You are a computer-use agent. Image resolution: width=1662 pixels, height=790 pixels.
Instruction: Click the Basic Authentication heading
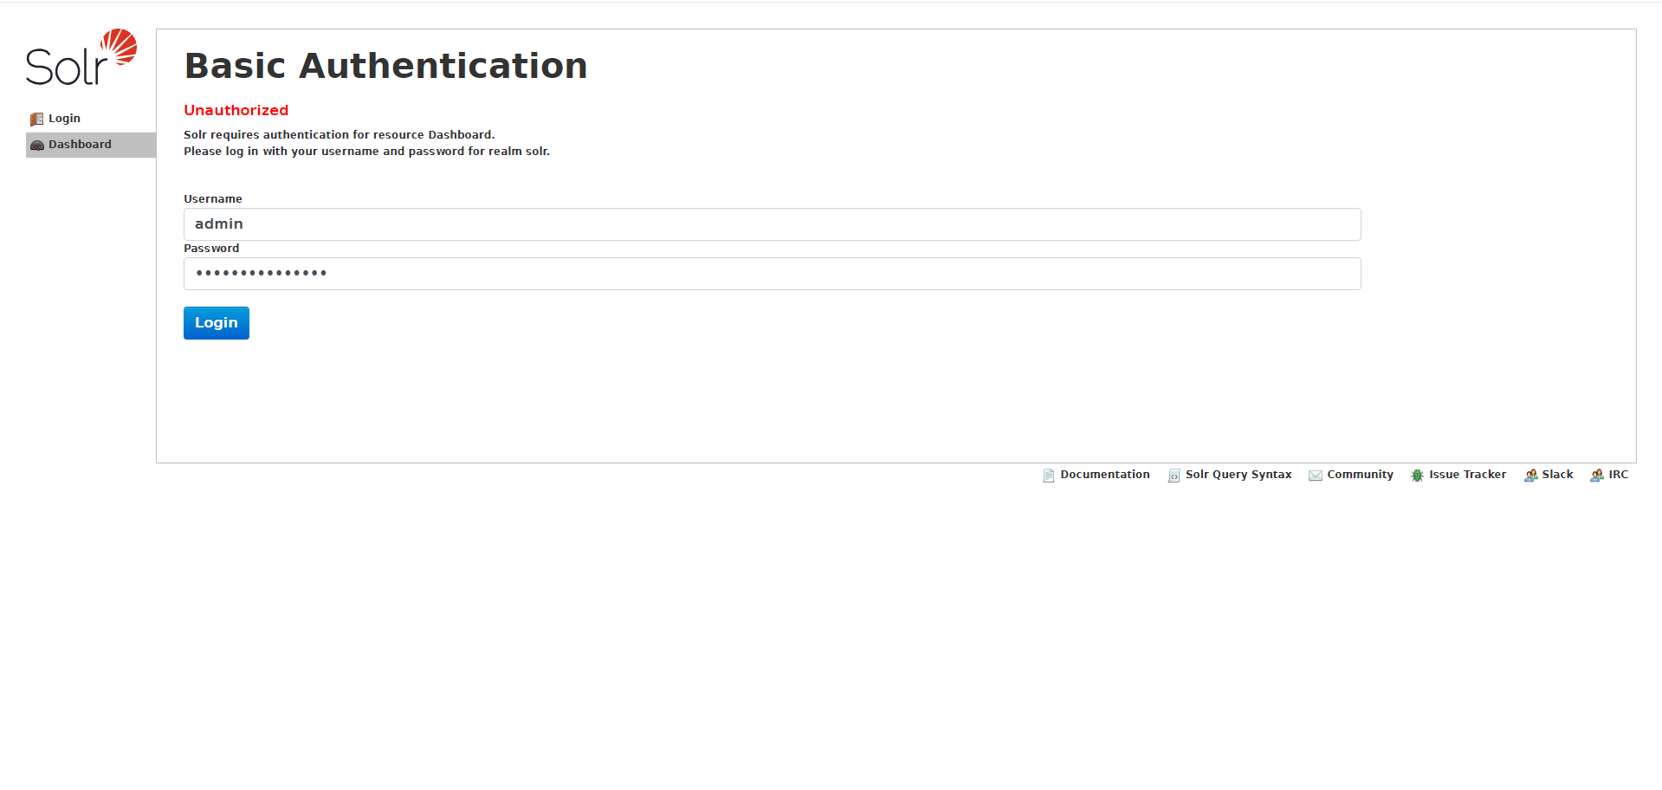[x=385, y=66]
